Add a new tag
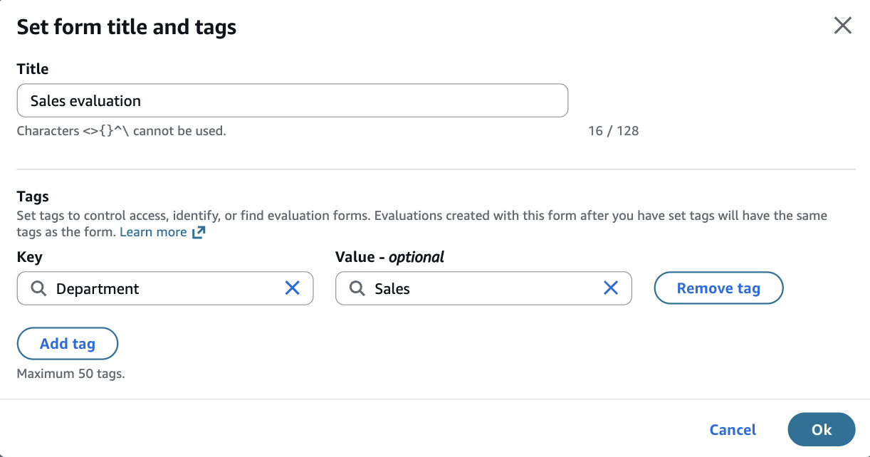Viewport: 870px width, 457px height. click(68, 344)
